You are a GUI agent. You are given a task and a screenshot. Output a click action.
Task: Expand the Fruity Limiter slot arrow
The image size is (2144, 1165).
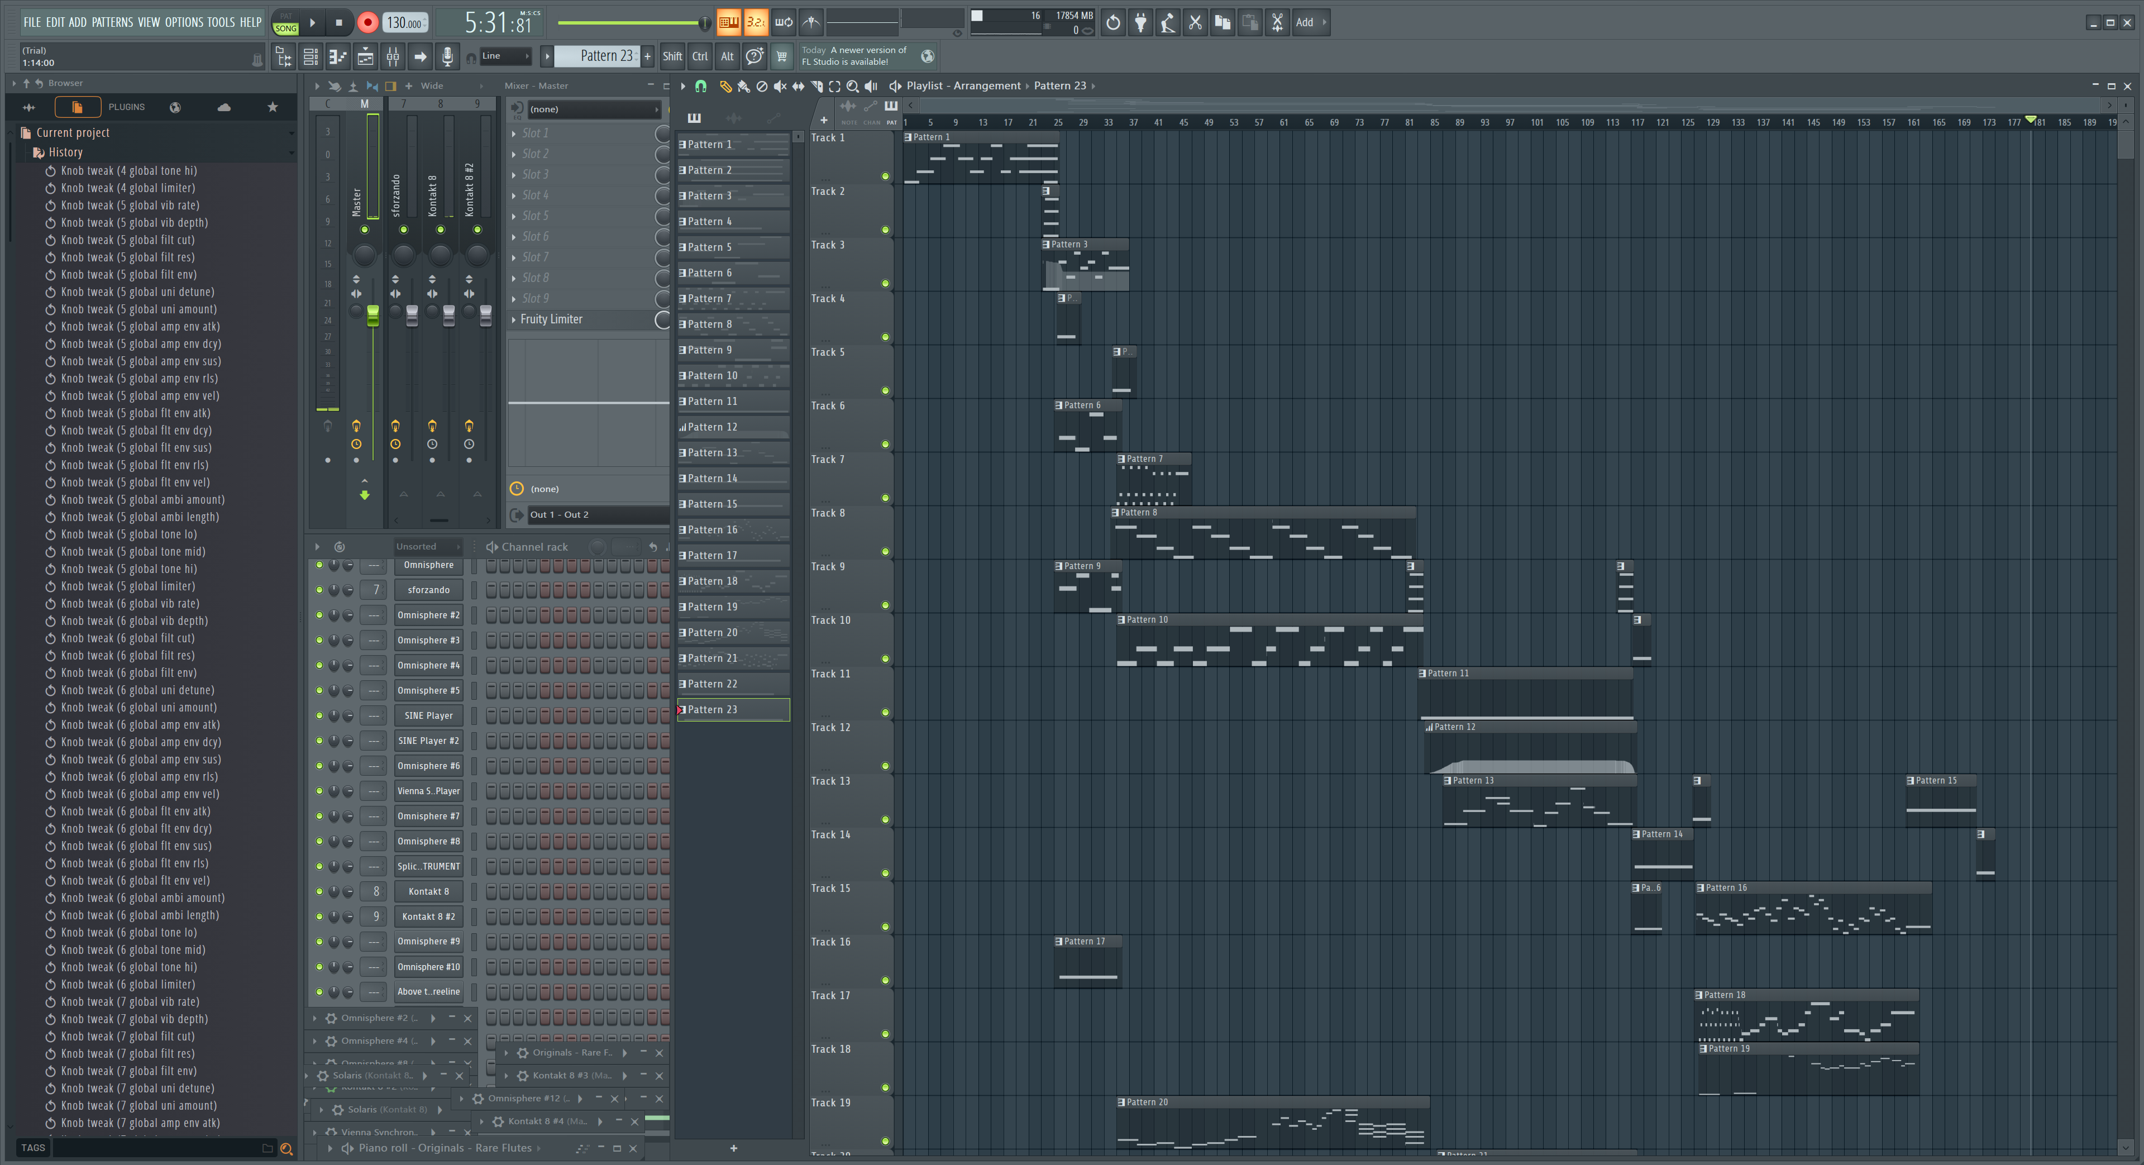514,319
